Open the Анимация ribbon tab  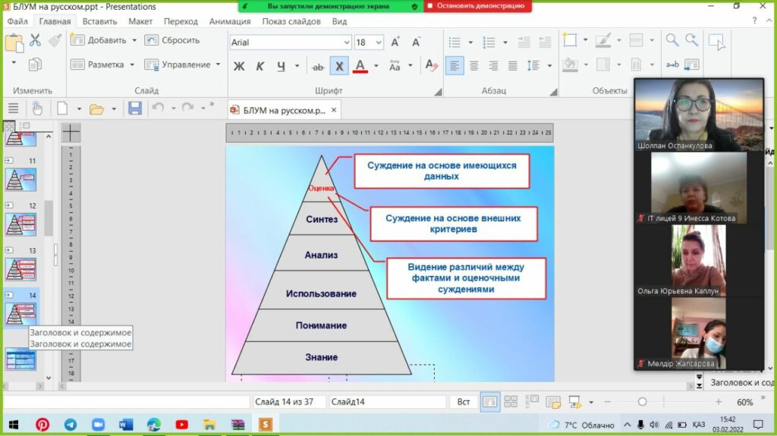point(230,21)
